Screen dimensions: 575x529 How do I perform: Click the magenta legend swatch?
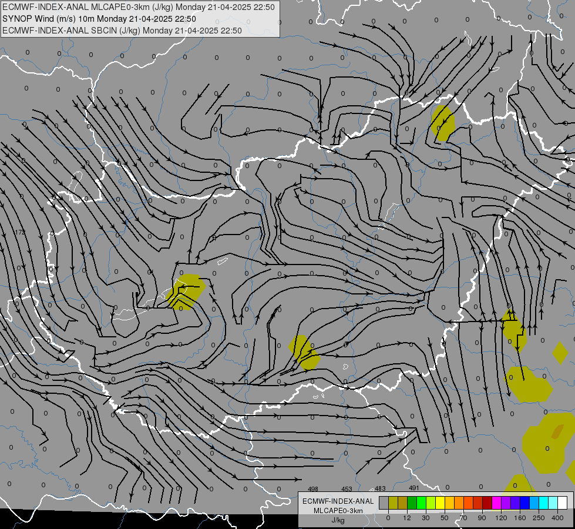tap(496, 503)
